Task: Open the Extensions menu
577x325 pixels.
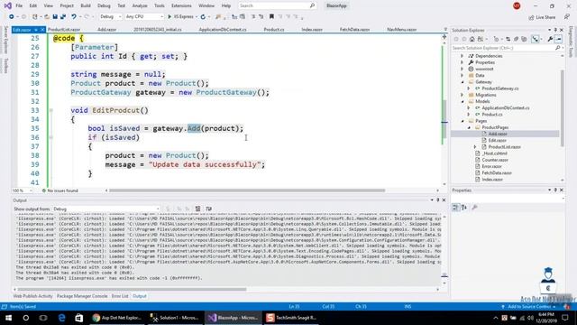Action: pos(181,6)
